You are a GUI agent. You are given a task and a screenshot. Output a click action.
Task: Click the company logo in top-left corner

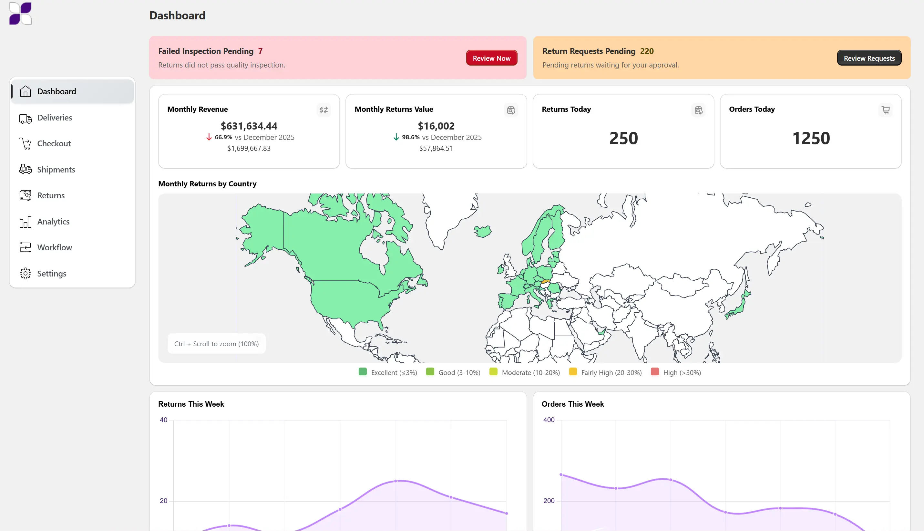(x=20, y=14)
